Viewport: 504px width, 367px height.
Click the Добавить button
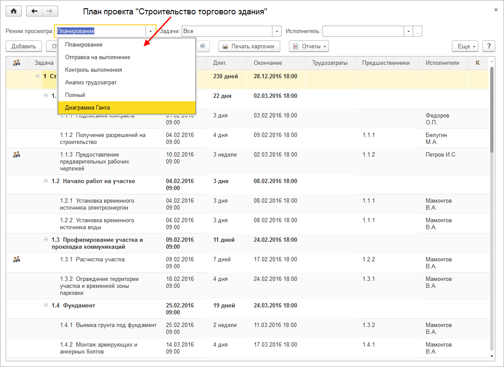click(x=24, y=46)
